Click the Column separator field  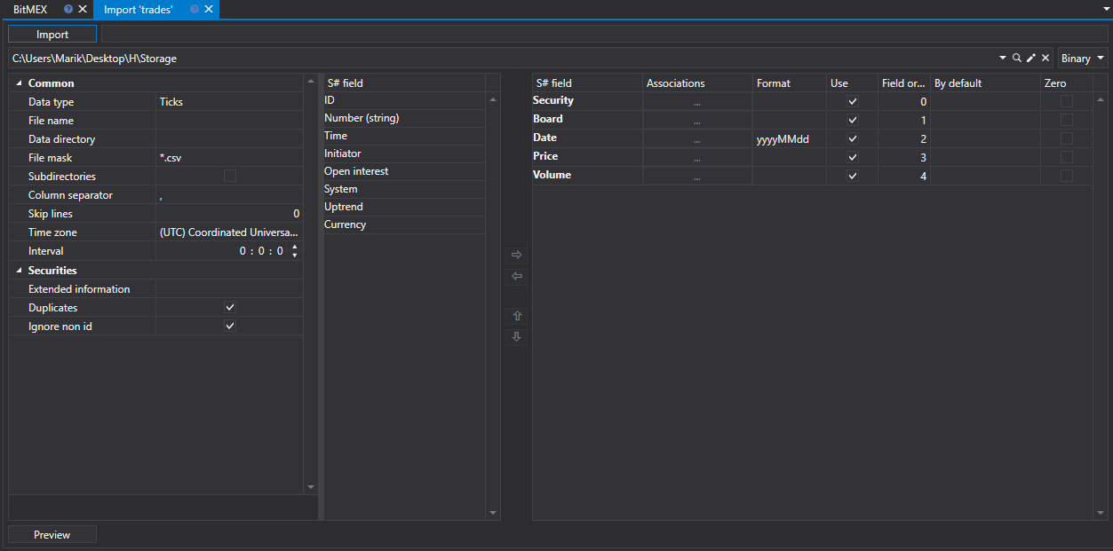[229, 195]
